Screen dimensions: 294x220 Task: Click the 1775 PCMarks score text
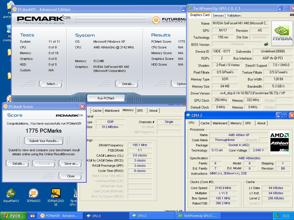tap(44, 131)
